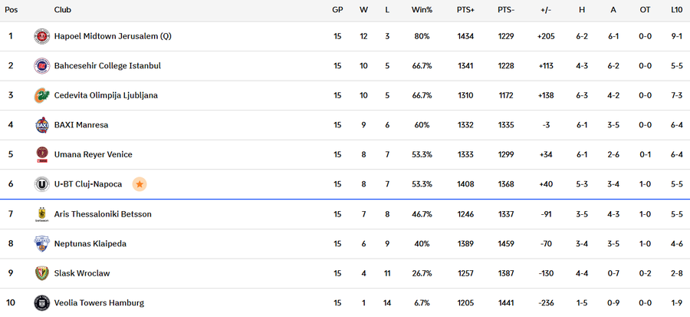This screenshot has height=317, width=690.
Task: Sort table by PTS+ column header
Action: coord(465,10)
